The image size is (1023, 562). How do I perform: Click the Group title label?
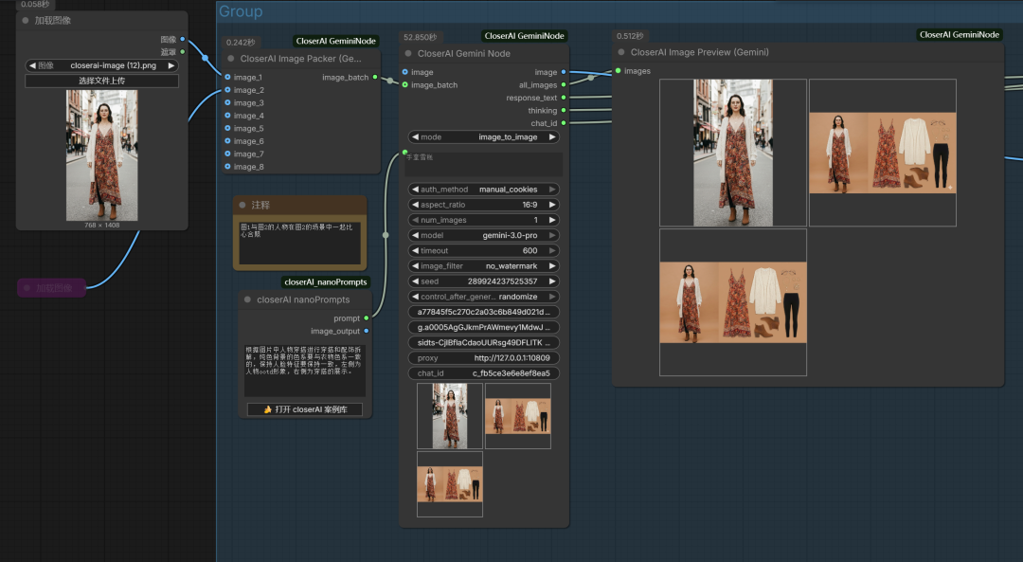click(x=241, y=11)
